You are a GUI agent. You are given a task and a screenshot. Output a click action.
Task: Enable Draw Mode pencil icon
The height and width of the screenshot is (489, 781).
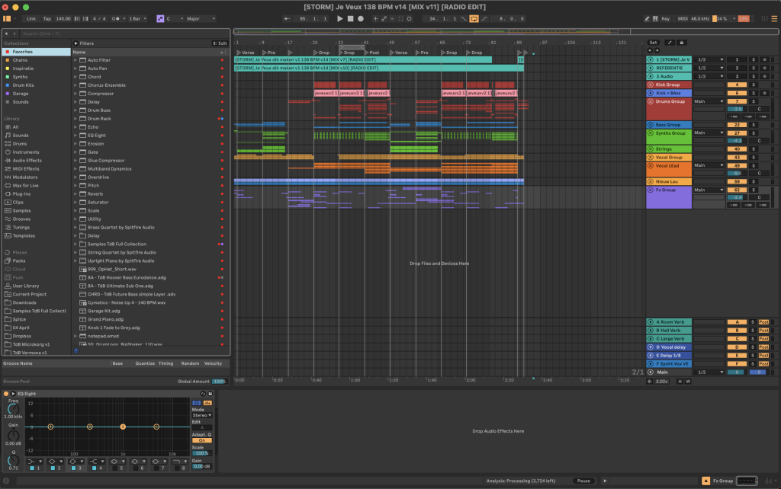pos(647,19)
